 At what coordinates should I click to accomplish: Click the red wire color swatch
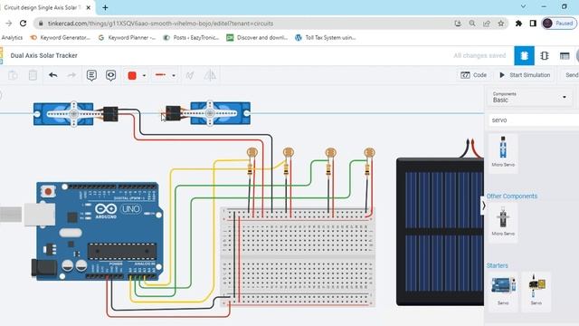(x=132, y=75)
